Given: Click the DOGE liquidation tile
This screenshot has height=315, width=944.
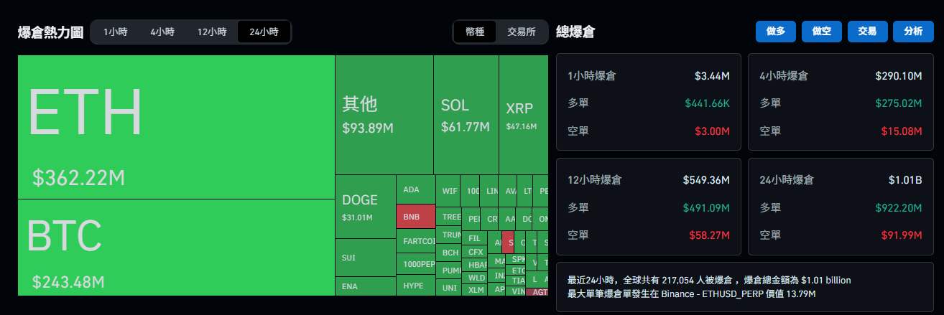Looking at the screenshot, I should pos(365,207).
